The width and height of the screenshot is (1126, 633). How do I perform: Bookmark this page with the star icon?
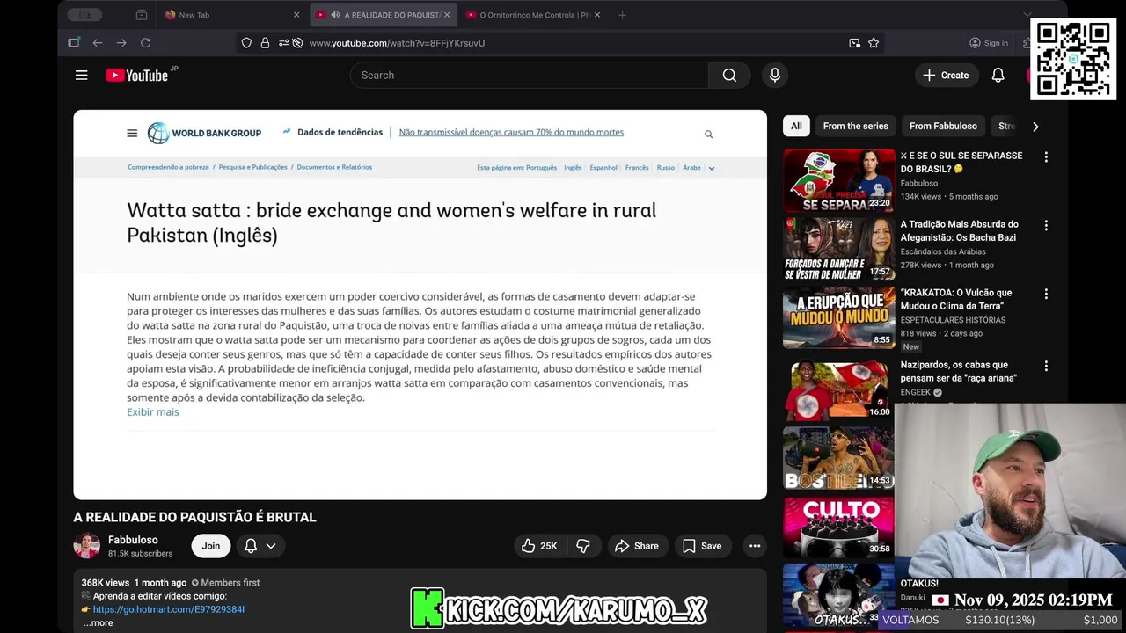click(874, 43)
